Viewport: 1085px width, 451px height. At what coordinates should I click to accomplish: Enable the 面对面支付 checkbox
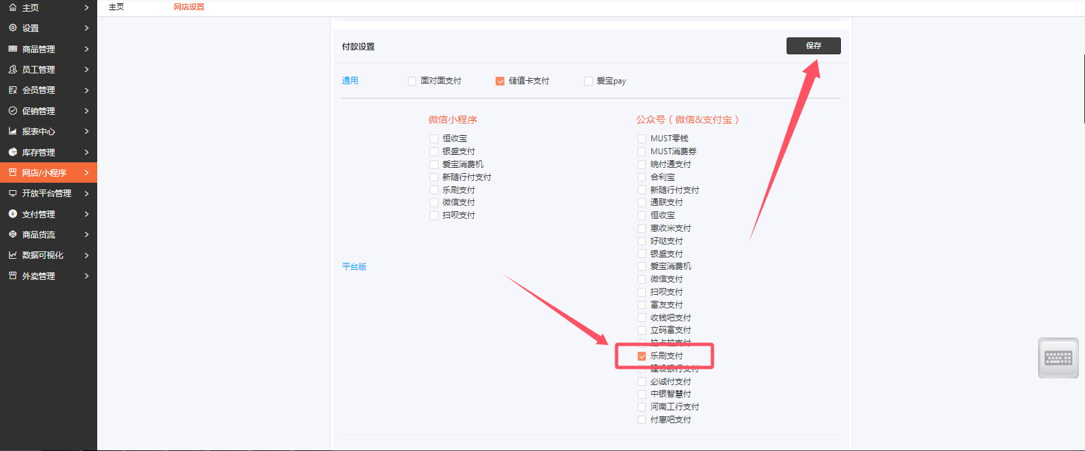click(x=412, y=81)
